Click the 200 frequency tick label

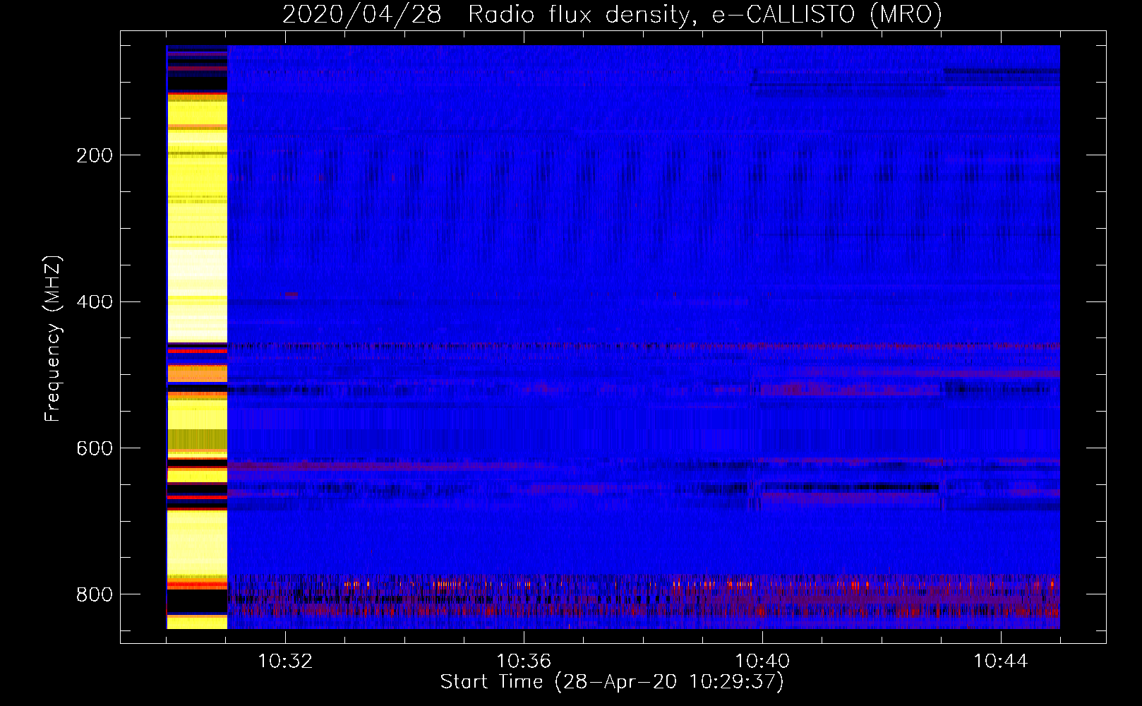coord(94,155)
